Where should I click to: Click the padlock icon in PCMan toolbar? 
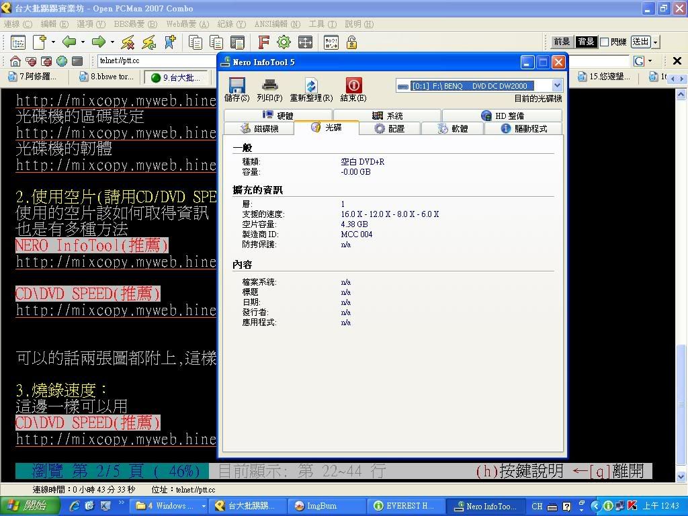coord(351,42)
